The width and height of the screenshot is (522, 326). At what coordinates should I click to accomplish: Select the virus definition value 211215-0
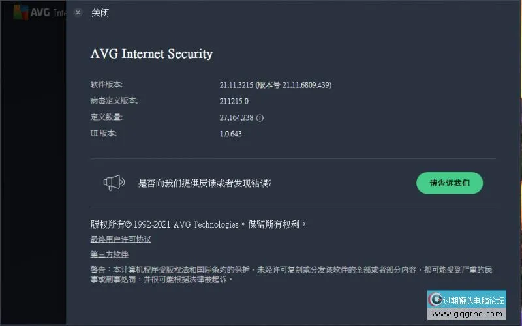click(234, 101)
